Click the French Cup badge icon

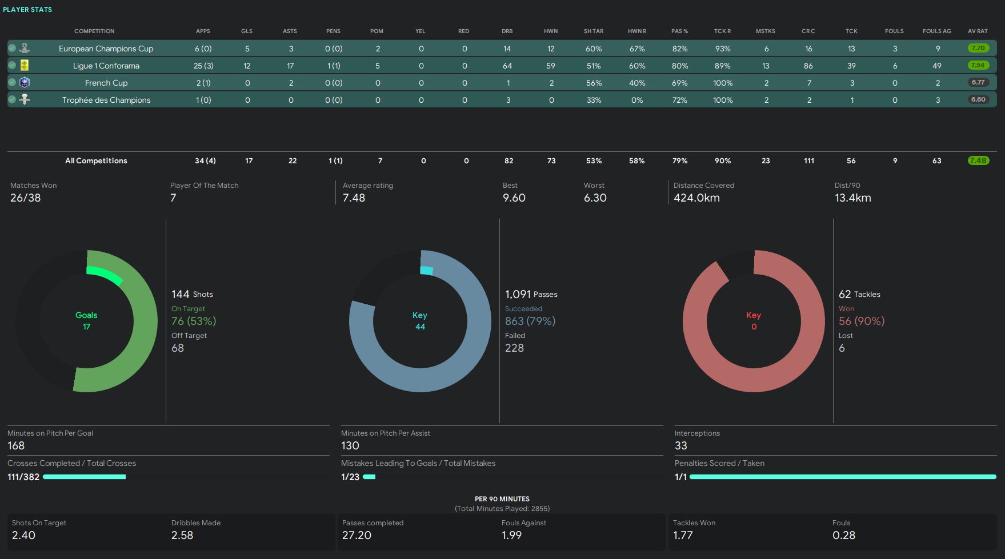tap(25, 82)
